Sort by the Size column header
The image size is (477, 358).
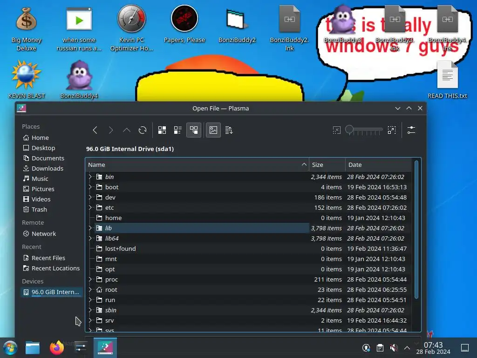[x=327, y=165]
